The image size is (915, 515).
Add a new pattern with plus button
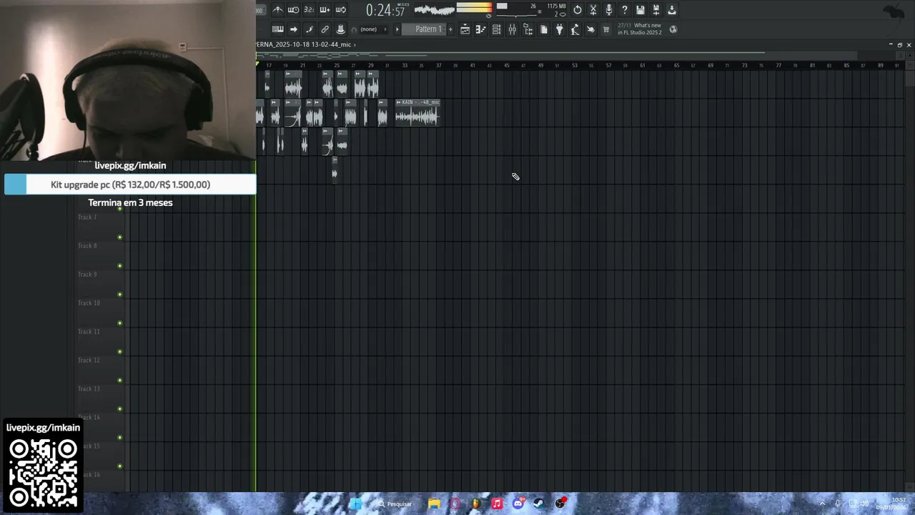[x=450, y=29]
